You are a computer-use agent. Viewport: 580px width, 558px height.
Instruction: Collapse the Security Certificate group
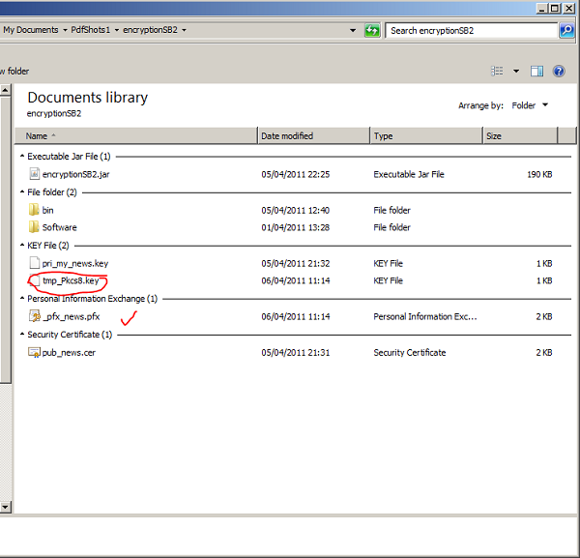click(22, 334)
